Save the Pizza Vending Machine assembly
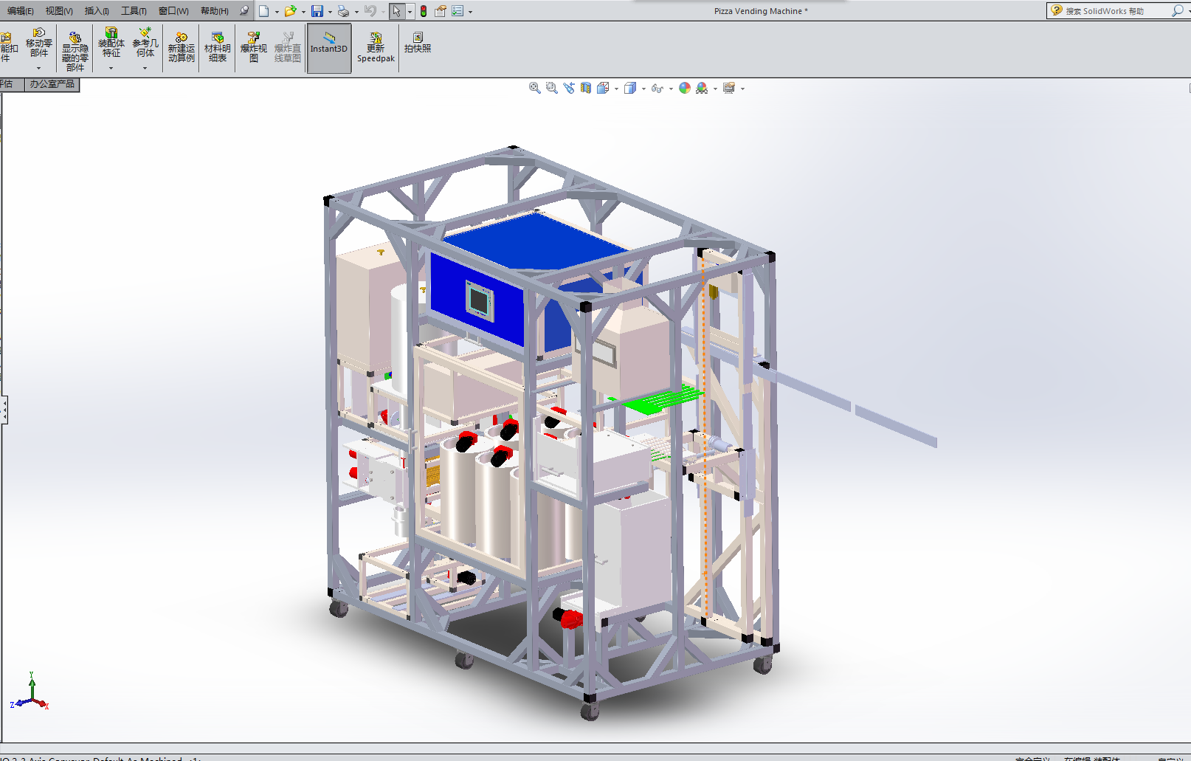1191x761 pixels. click(x=317, y=11)
